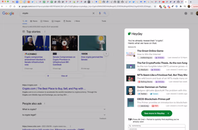Click the Rolling Stone source tag
198x130 pixels.
(x=145, y=82)
